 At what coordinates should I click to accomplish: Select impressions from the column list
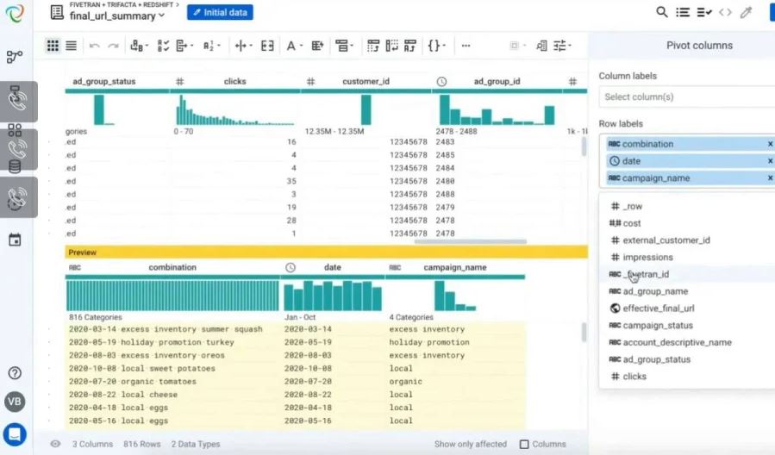click(687, 258)
